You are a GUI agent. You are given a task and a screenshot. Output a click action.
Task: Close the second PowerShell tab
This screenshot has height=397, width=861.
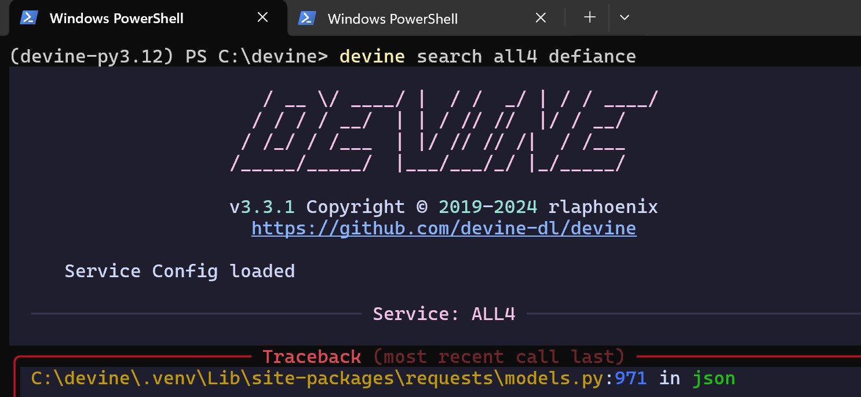[541, 18]
